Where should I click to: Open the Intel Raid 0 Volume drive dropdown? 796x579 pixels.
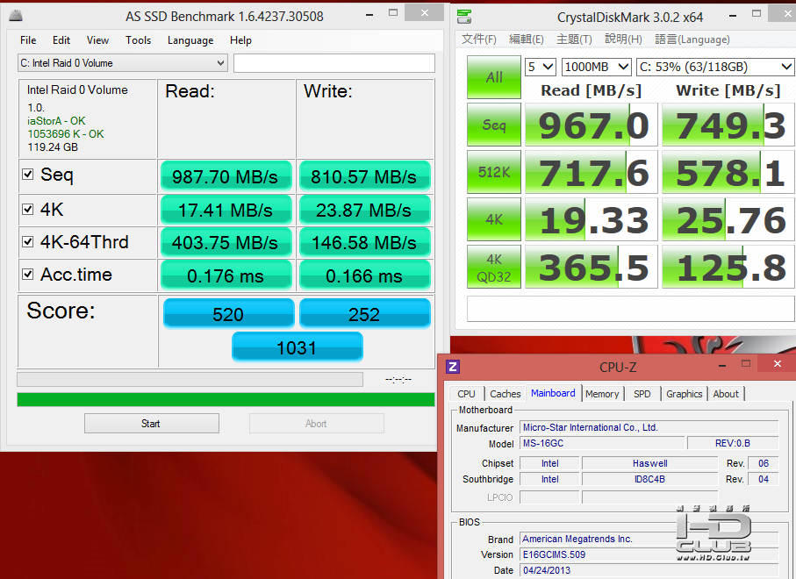(x=122, y=63)
